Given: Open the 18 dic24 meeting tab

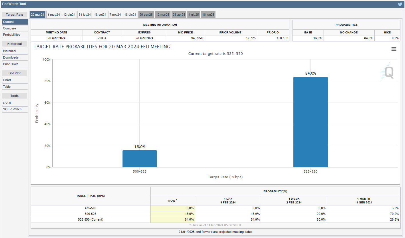Looking at the screenshot, I should [130, 15].
